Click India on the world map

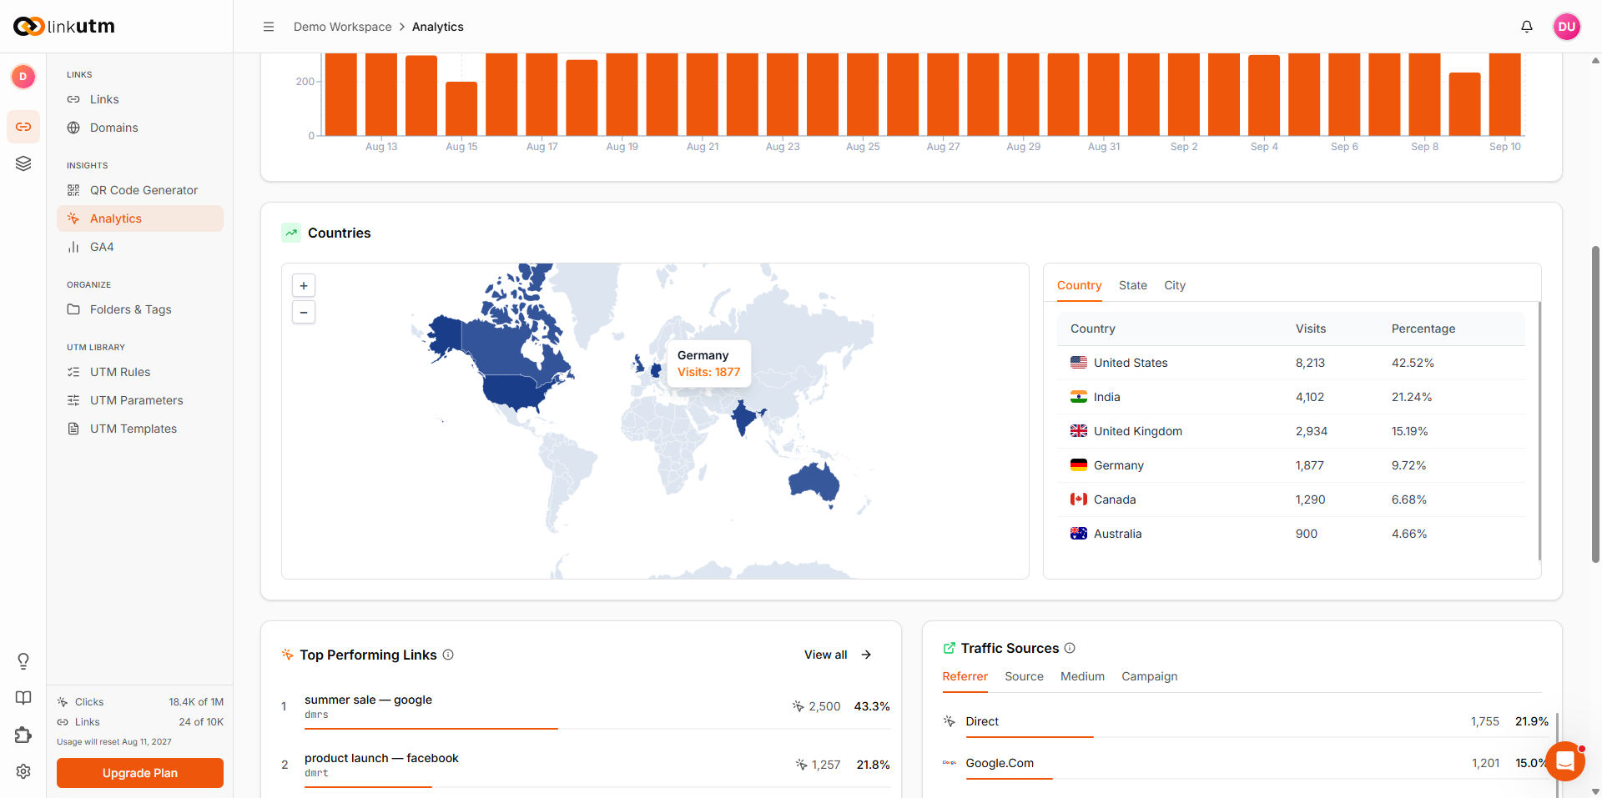point(743,416)
